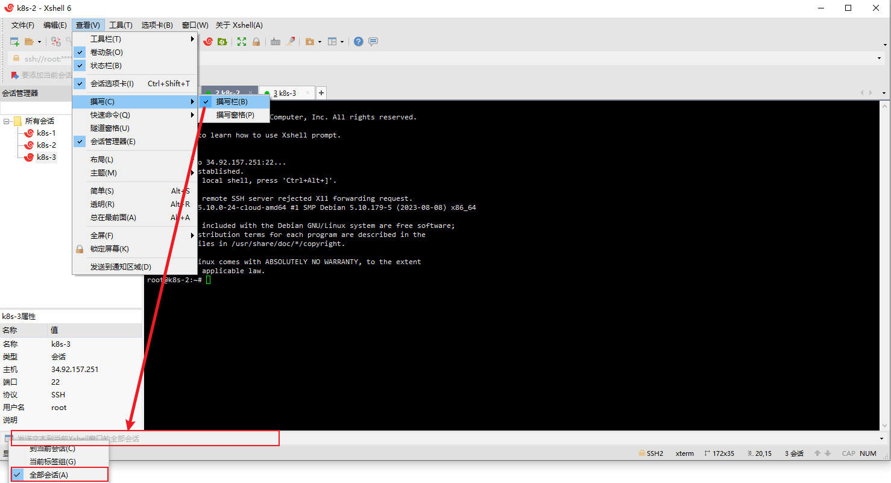Toggle full screen with green arrows icon
891x483 pixels.
(242, 42)
